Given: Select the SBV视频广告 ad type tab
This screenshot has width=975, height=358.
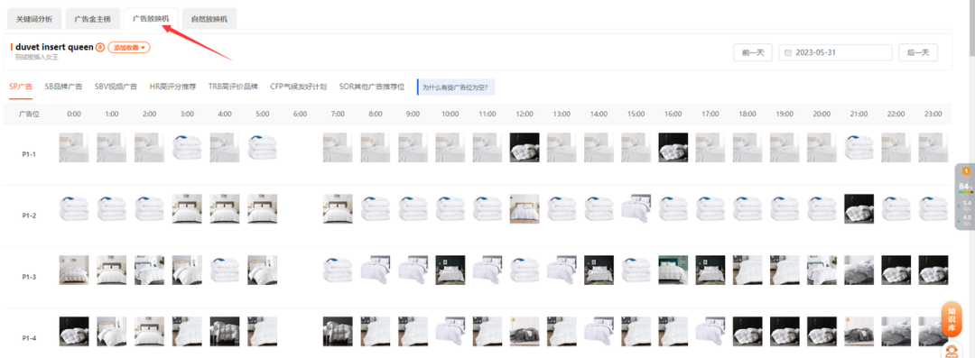Looking at the screenshot, I should tap(116, 87).
